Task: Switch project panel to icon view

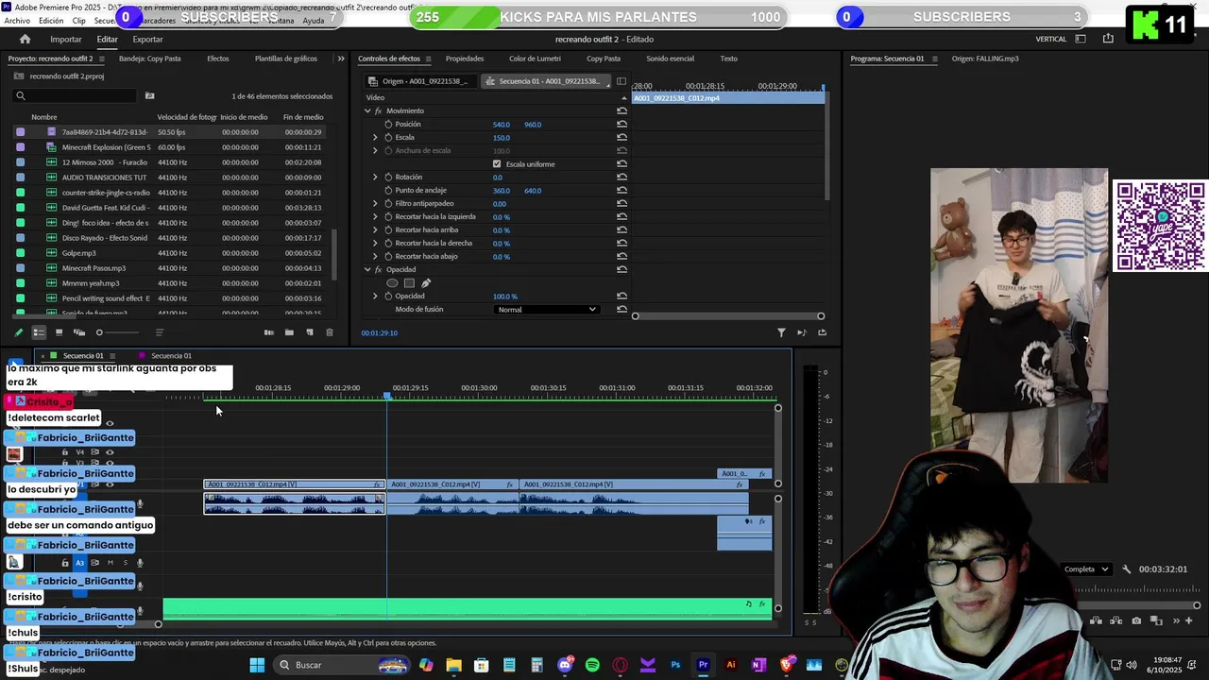Action: tap(59, 332)
